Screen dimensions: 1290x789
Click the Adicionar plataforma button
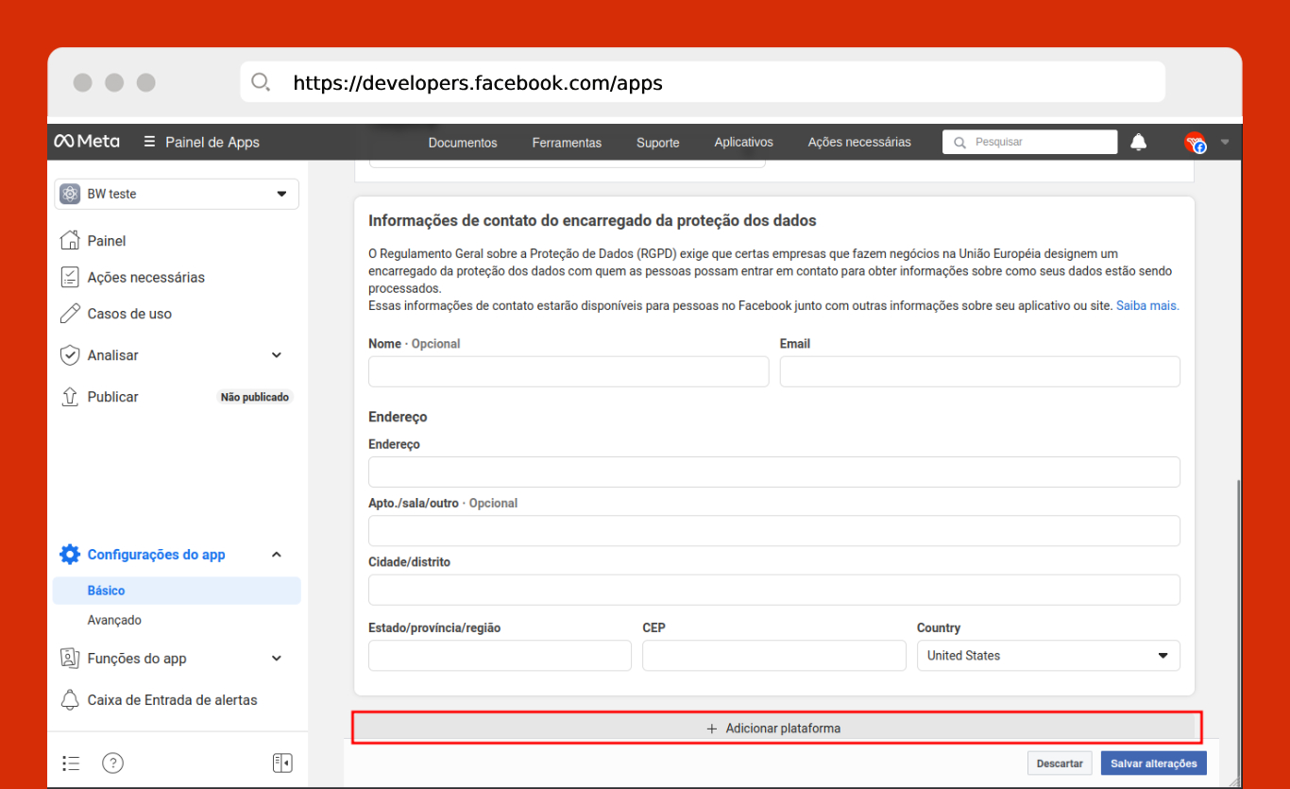(x=776, y=729)
